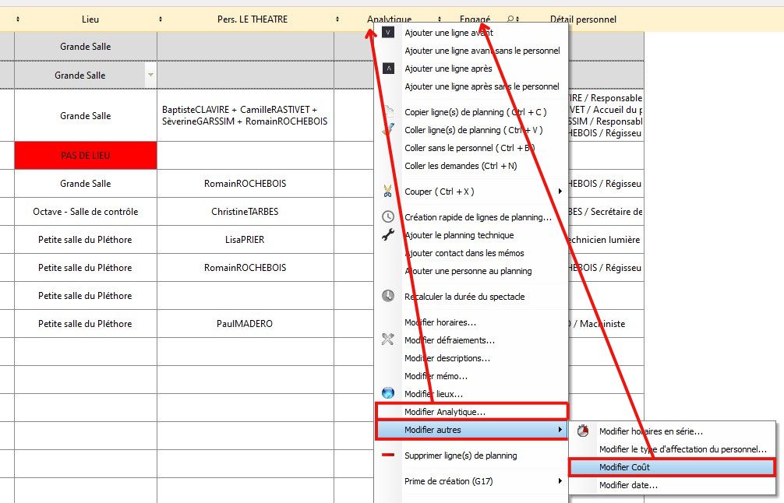The height and width of the screenshot is (503, 784).
Task: Click the wrench icon for technical planning
Action: coord(388,234)
